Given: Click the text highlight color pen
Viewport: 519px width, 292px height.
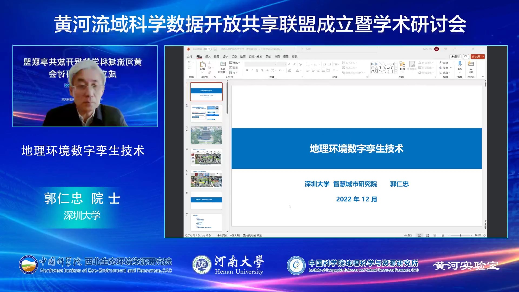Looking at the screenshot, I should click(289, 70).
